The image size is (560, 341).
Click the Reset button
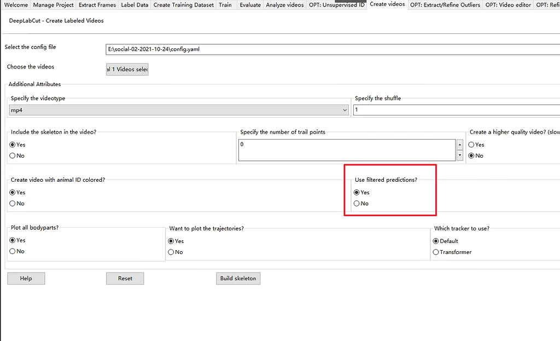pyautogui.click(x=125, y=278)
